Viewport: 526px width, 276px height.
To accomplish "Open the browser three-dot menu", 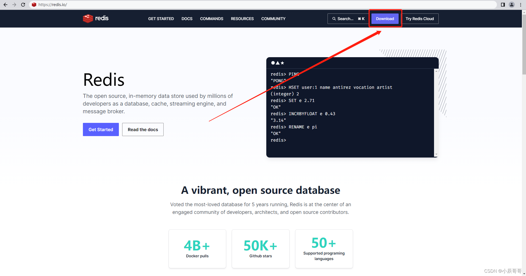I will pyautogui.click(x=521, y=5).
